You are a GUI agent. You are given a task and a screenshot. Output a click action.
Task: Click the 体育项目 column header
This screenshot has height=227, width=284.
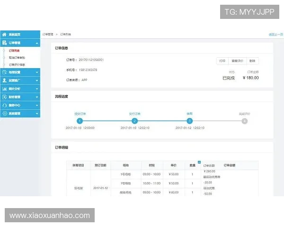coord(78,165)
